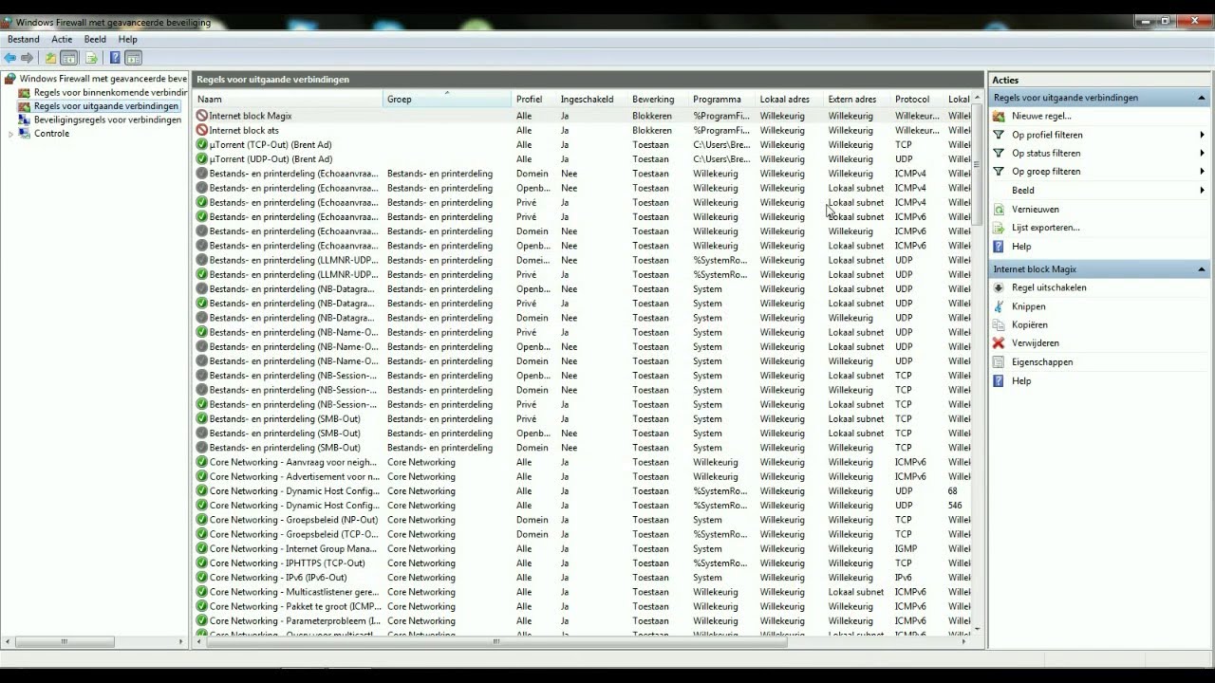Click the red block icon of Internet block Magix
1215x683 pixels.
pyautogui.click(x=202, y=116)
